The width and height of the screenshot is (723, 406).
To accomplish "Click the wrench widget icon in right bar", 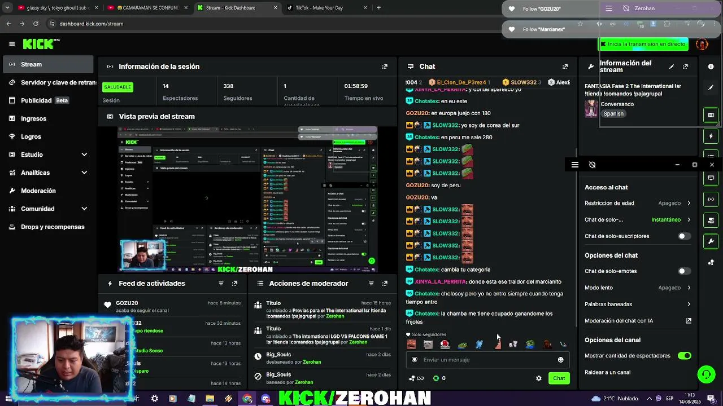I will [711, 241].
